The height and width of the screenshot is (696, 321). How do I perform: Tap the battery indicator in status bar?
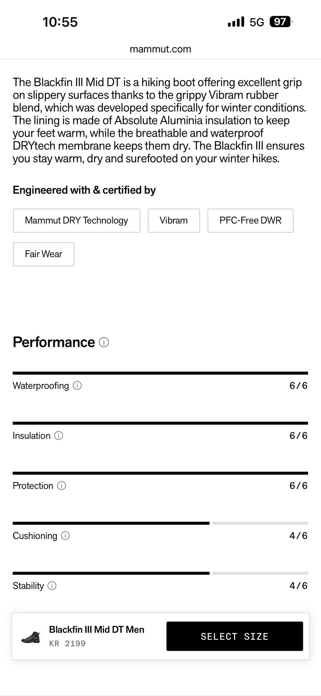[x=281, y=22]
